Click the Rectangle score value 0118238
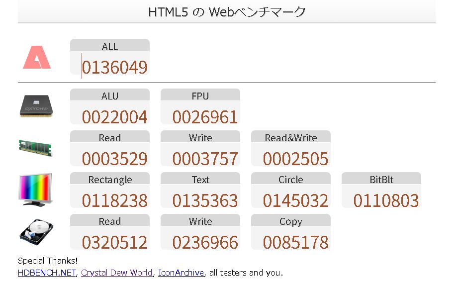Image resolution: width=457 pixels, height=288 pixels. [x=115, y=201]
